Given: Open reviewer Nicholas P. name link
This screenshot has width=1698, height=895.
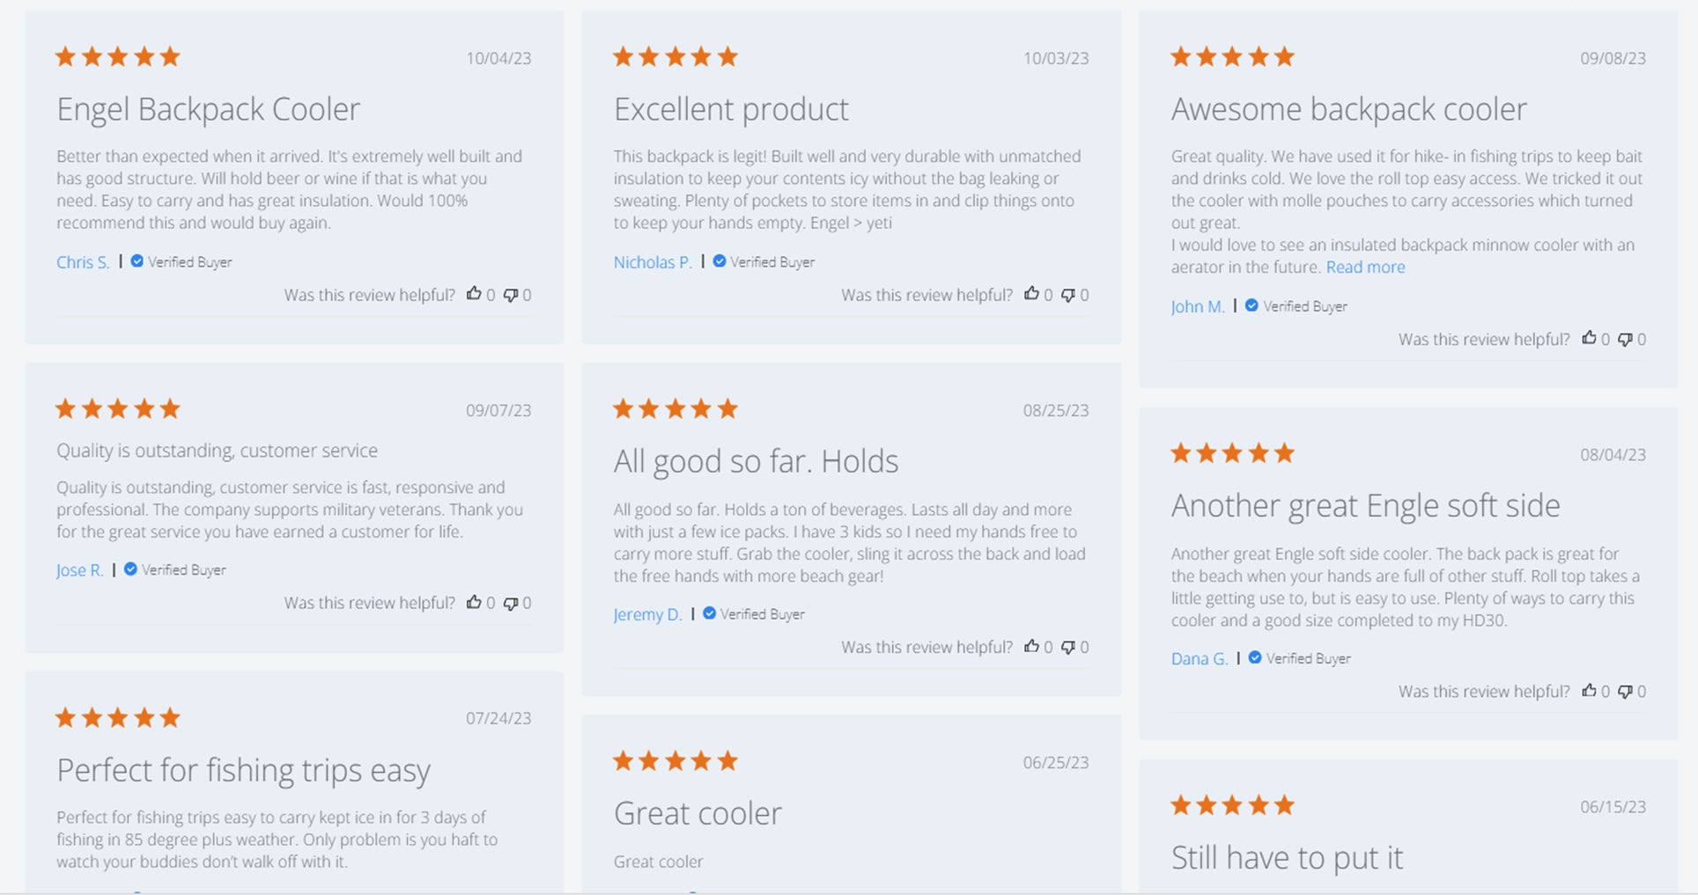Looking at the screenshot, I should pyautogui.click(x=652, y=262).
